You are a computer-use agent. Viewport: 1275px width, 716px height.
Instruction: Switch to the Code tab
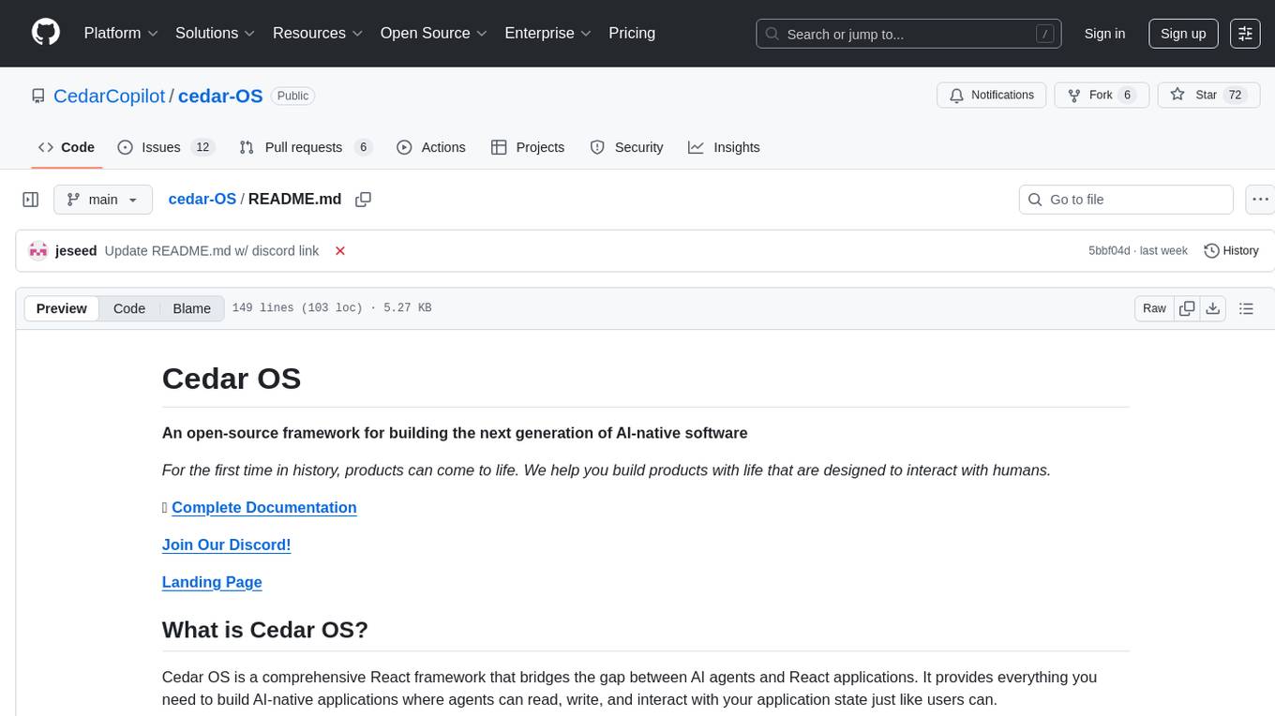[x=67, y=147]
